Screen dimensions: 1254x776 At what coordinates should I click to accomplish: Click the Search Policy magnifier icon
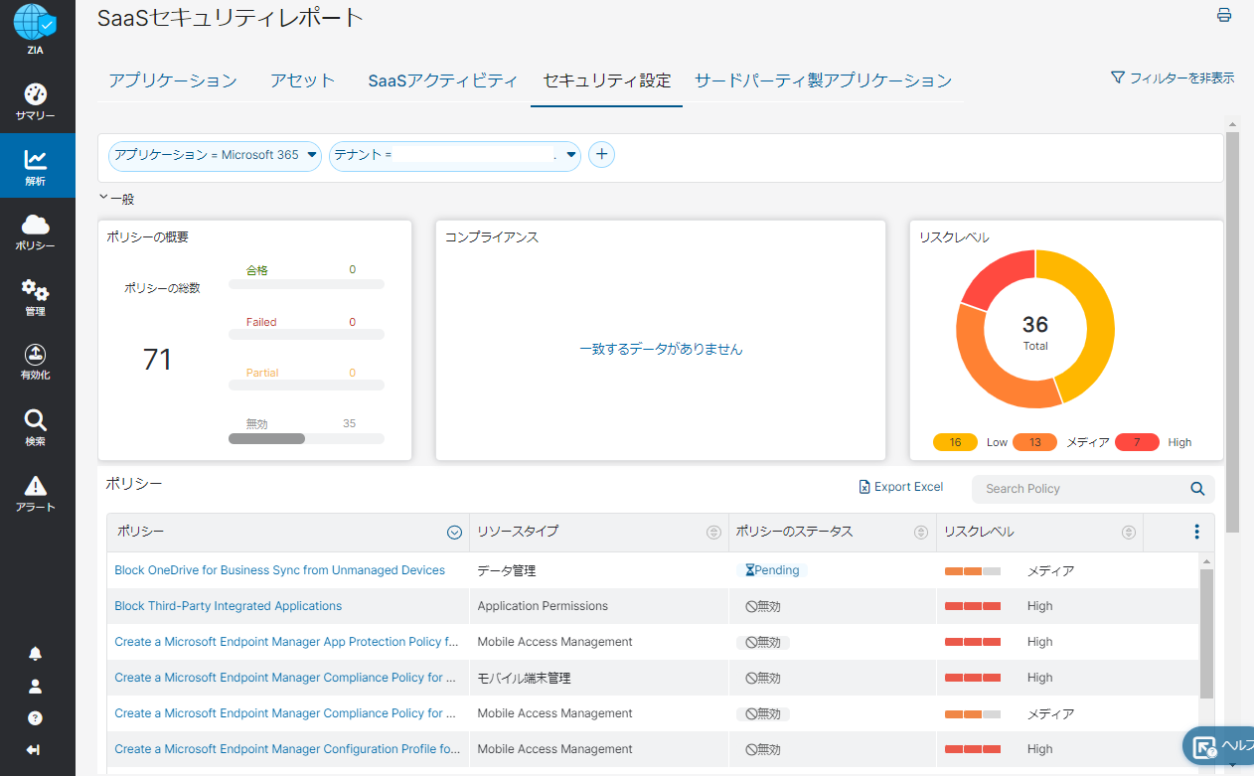1197,489
